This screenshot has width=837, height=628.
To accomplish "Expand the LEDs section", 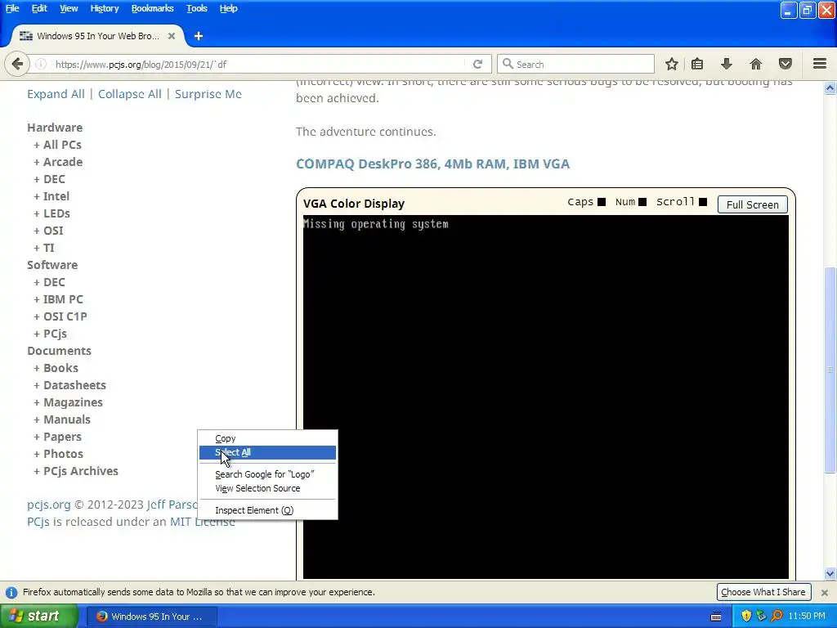I will pos(51,213).
